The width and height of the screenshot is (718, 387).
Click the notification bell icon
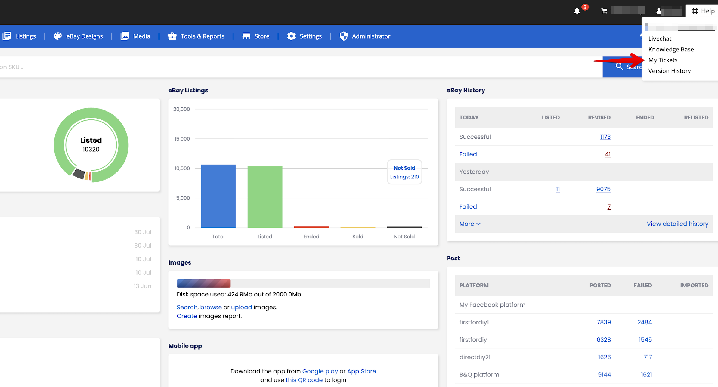(x=577, y=11)
